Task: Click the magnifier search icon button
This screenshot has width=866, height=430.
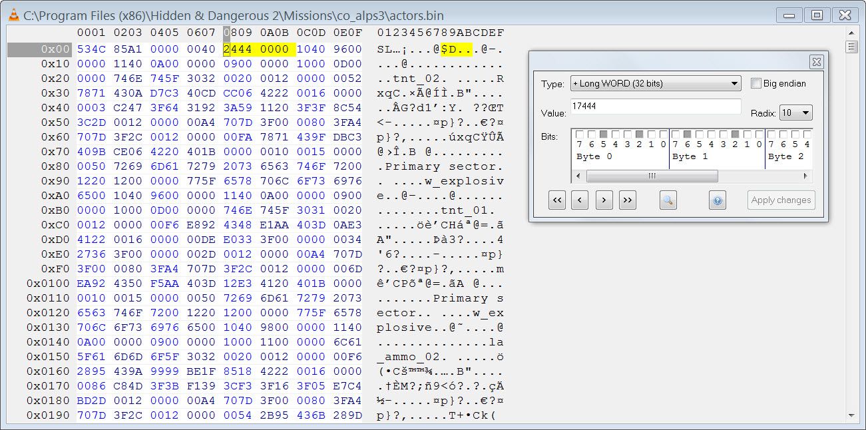Action: [x=668, y=200]
